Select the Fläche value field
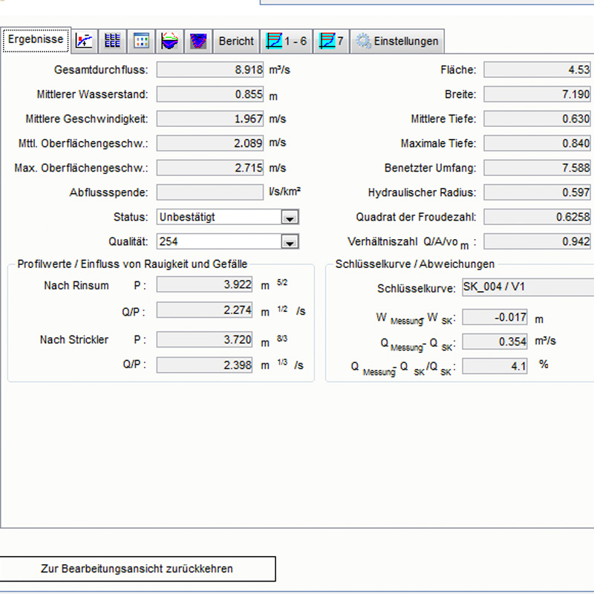Screen dimensions: 594x594 click(537, 70)
